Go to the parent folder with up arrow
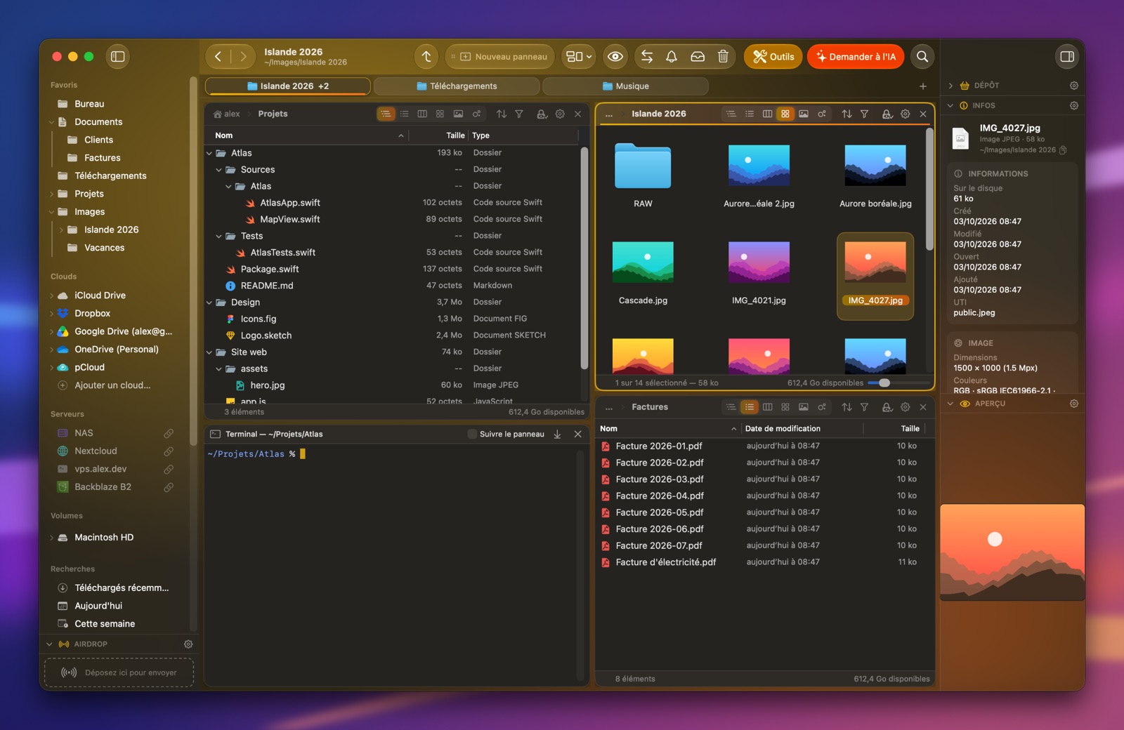 426,57
